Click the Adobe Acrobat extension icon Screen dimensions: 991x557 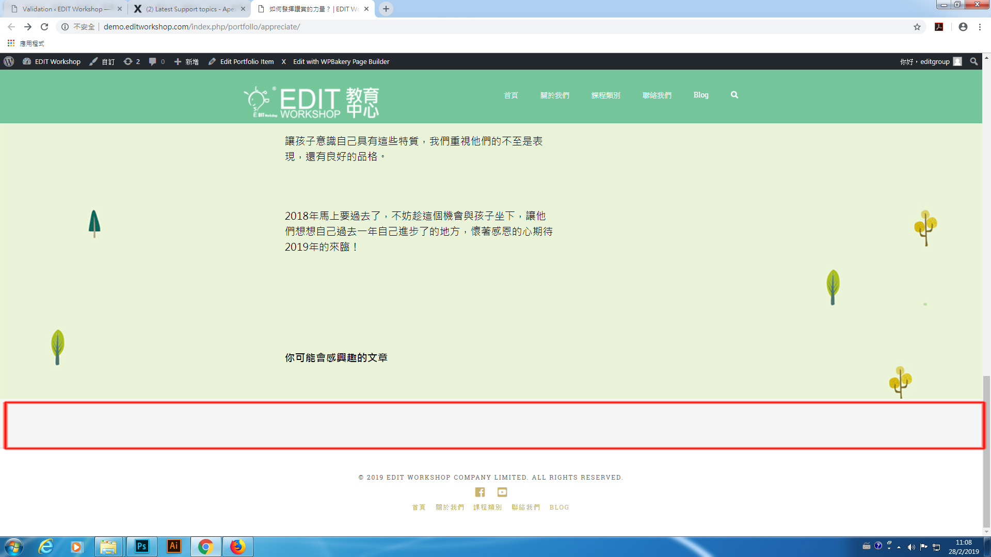pyautogui.click(x=939, y=27)
